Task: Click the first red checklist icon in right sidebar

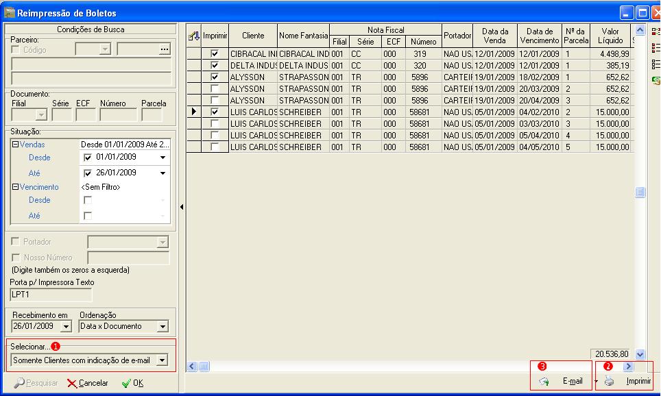Action: pyautogui.click(x=656, y=32)
